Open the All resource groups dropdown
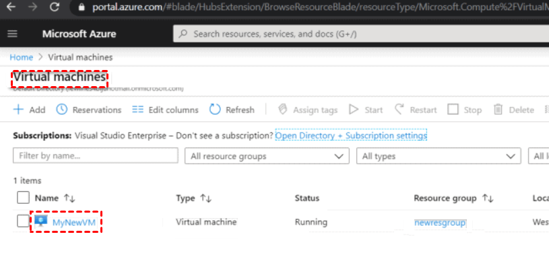The height and width of the screenshot is (253, 549). [267, 155]
